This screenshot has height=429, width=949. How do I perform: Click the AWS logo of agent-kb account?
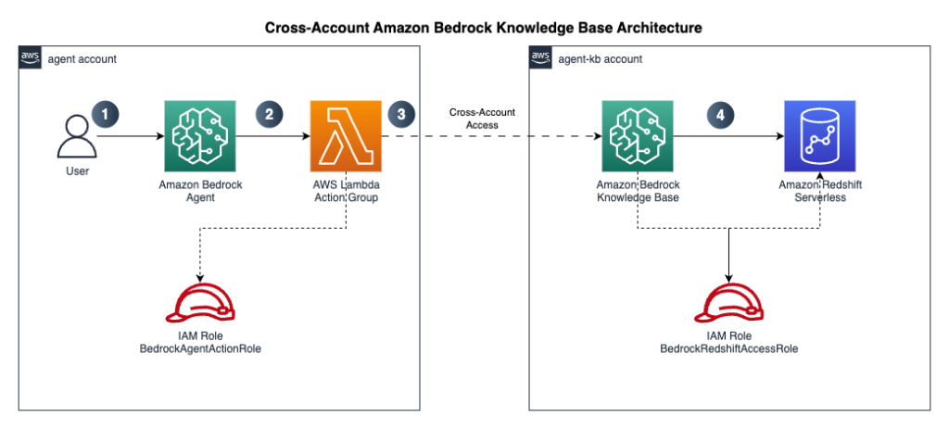click(x=539, y=59)
